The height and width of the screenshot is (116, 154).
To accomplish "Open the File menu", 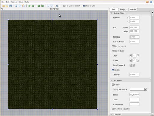I will click(x=3, y=2).
